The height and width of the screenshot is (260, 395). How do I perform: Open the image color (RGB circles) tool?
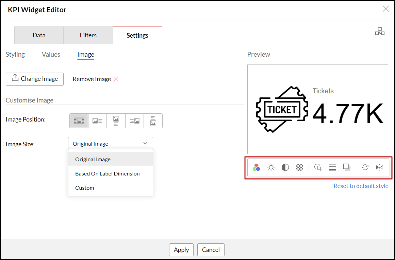click(257, 167)
